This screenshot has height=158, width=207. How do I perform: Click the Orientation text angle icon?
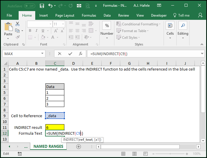[86, 37]
